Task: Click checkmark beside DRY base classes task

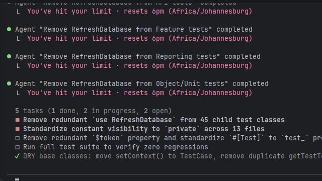Action: [17, 156]
